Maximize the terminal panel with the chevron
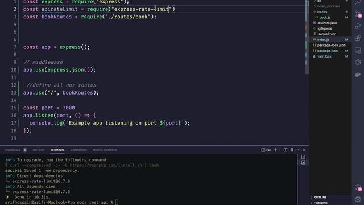Image resolution: width=364 pixels, height=205 pixels. [298, 150]
